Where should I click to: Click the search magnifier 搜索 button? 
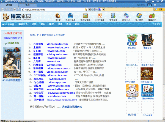tap(159, 9)
